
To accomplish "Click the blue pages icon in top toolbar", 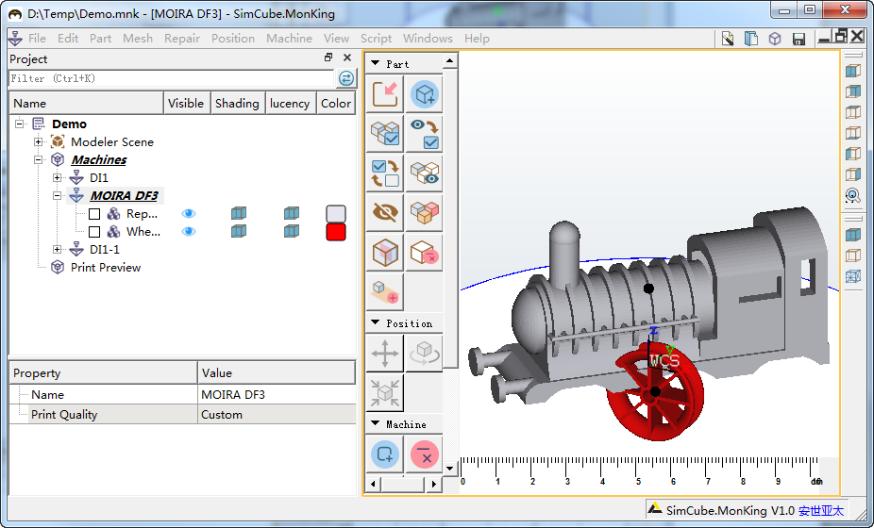I will [x=751, y=39].
